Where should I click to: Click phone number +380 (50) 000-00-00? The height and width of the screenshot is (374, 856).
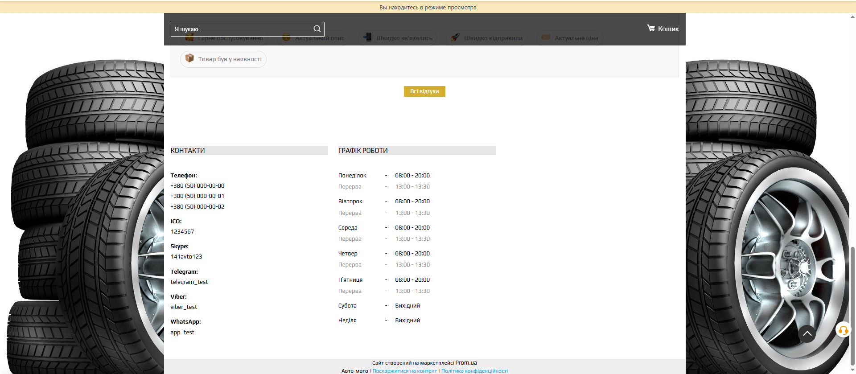(198, 186)
